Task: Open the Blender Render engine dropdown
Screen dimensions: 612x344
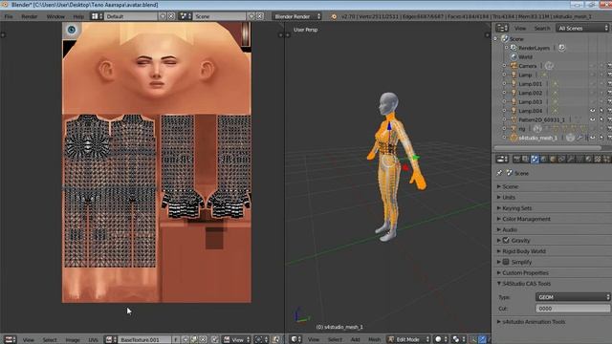Action: coord(297,16)
